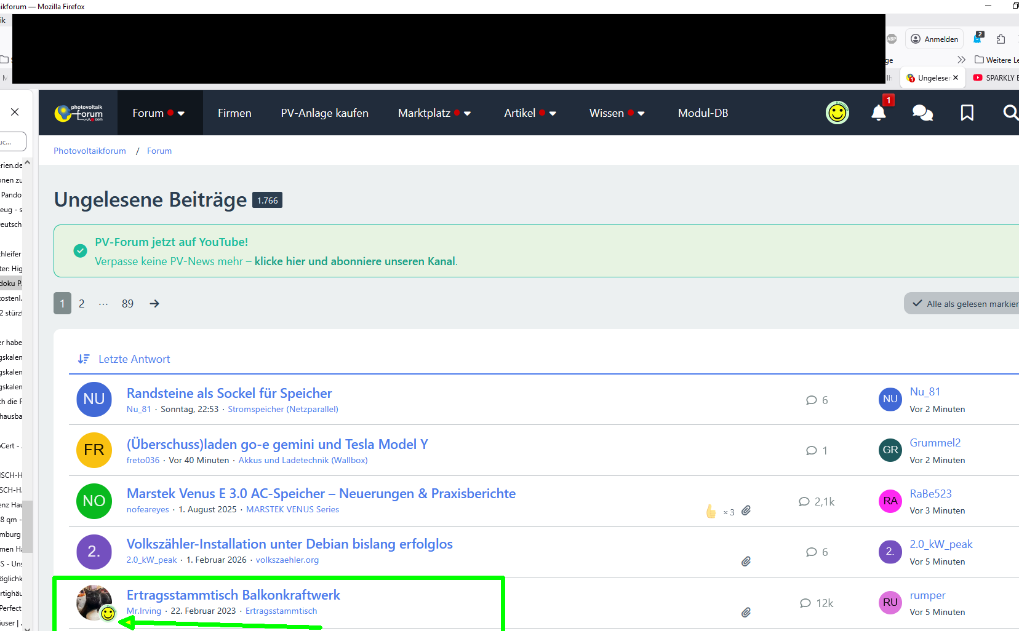Expand the Wissen menu dropdown
Screen dimensions: 1019x631
[x=641, y=114]
